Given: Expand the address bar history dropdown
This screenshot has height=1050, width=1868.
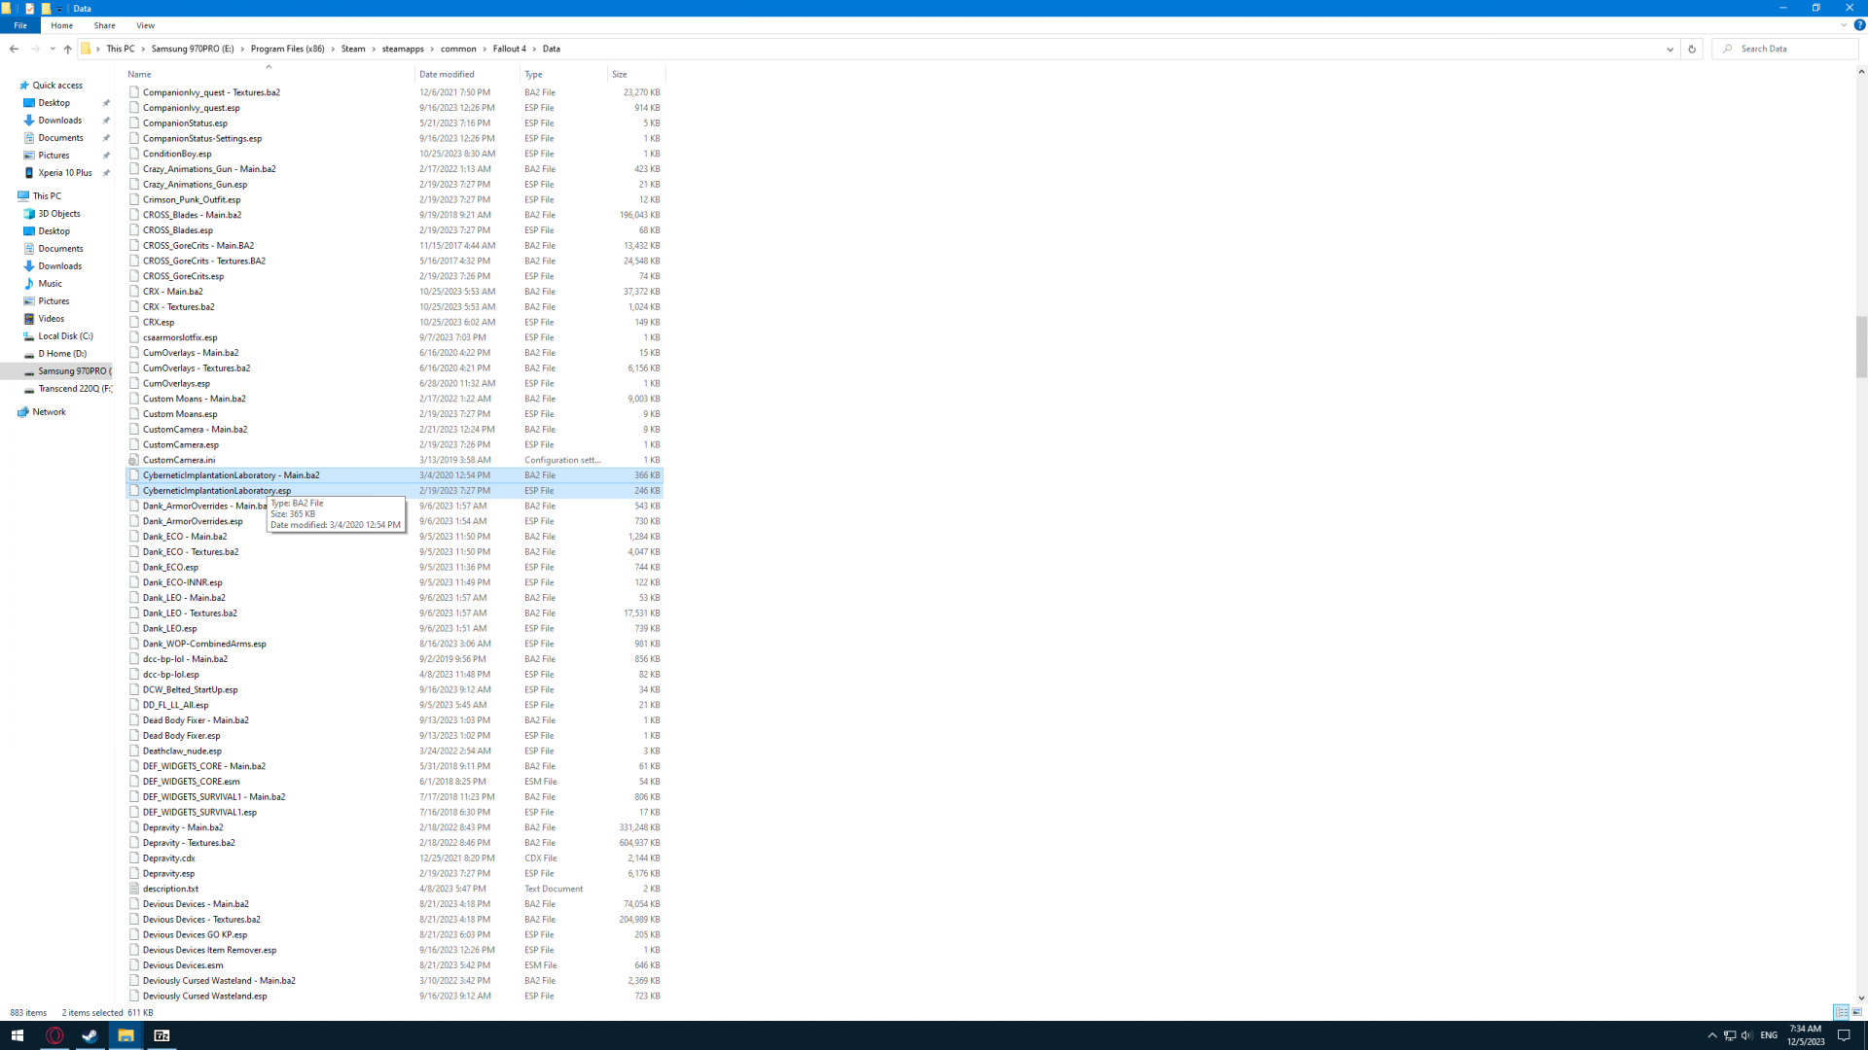Looking at the screenshot, I should pyautogui.click(x=1670, y=49).
